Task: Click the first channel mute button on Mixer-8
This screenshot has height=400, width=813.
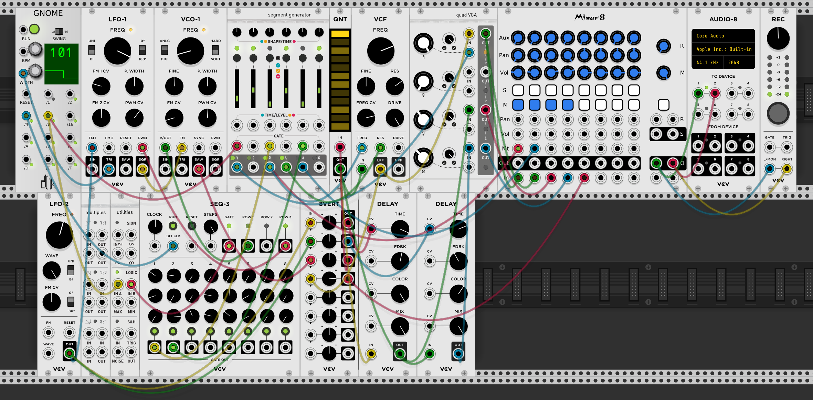Action: [518, 105]
